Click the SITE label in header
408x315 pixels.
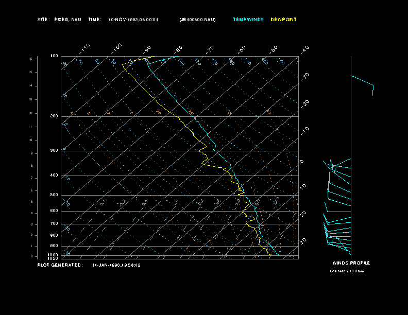coord(43,20)
